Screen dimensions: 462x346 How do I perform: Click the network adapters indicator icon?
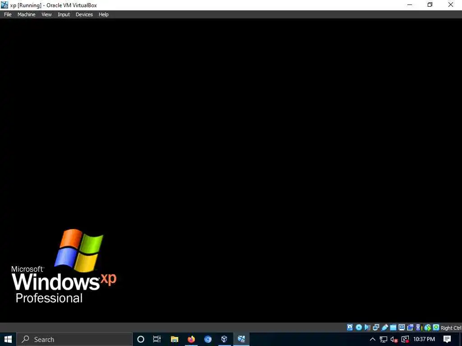tap(376, 328)
